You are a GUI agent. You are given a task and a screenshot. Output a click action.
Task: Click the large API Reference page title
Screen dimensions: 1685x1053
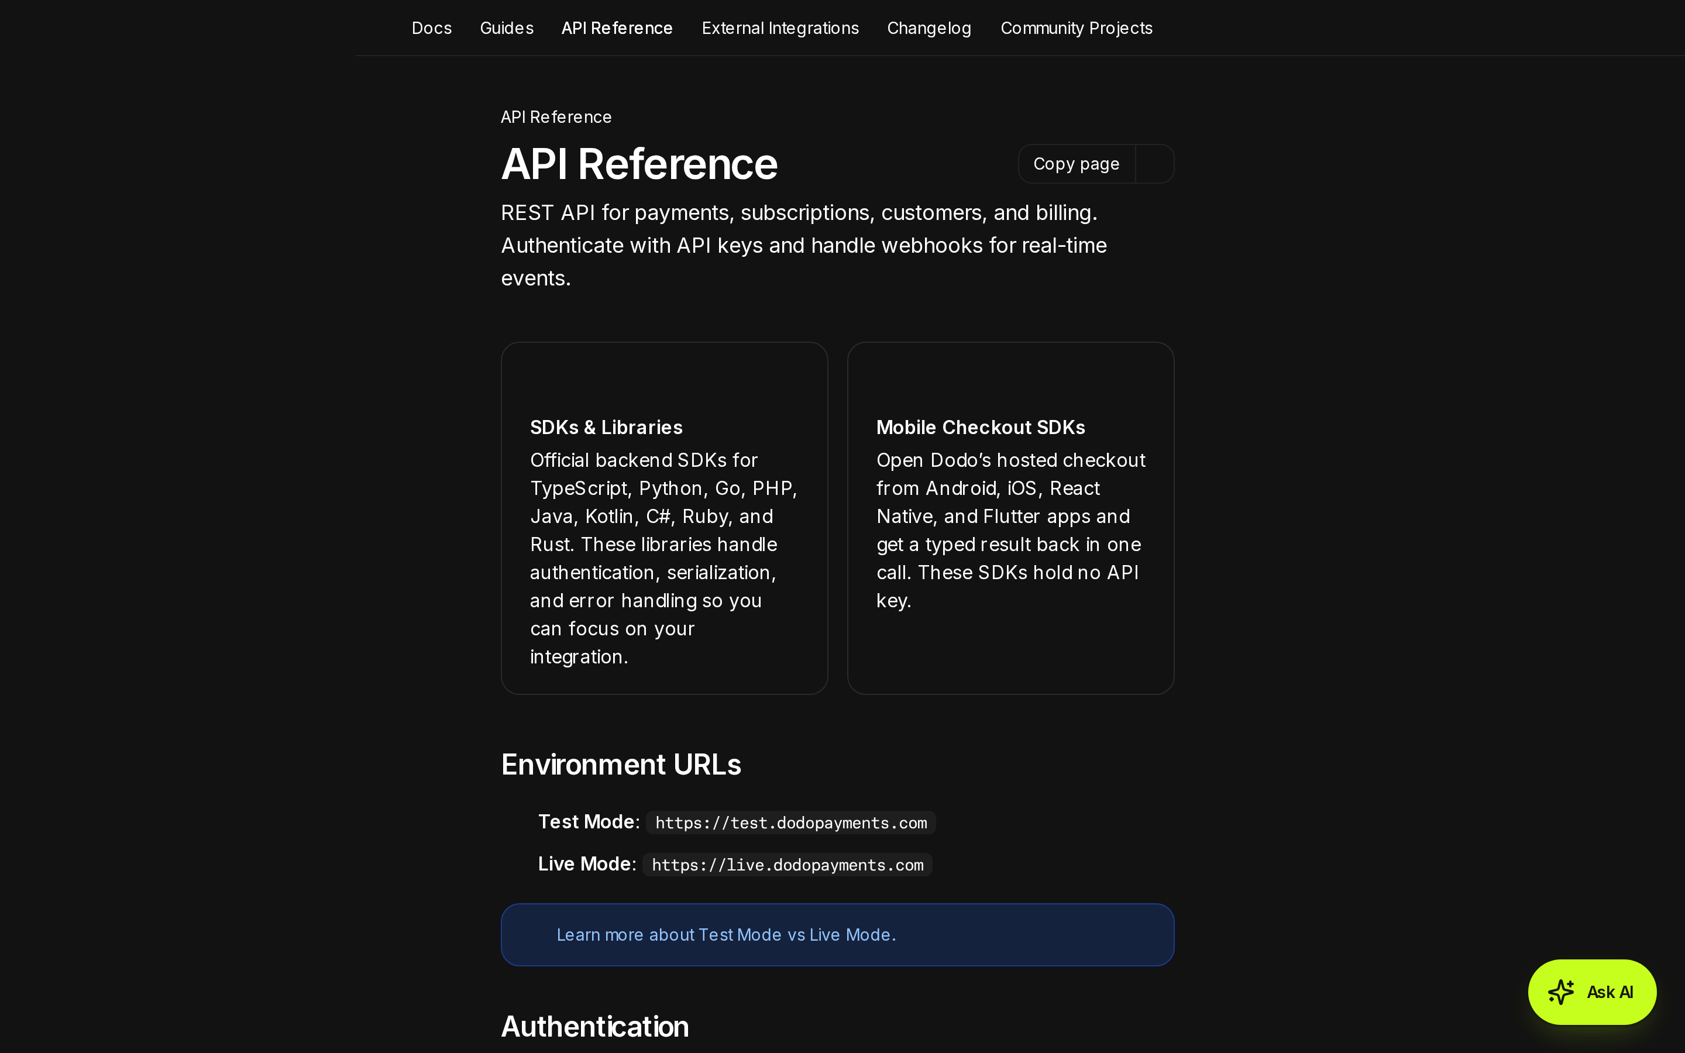(x=639, y=164)
